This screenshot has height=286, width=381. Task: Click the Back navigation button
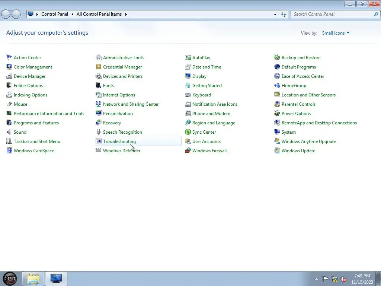click(x=6, y=15)
